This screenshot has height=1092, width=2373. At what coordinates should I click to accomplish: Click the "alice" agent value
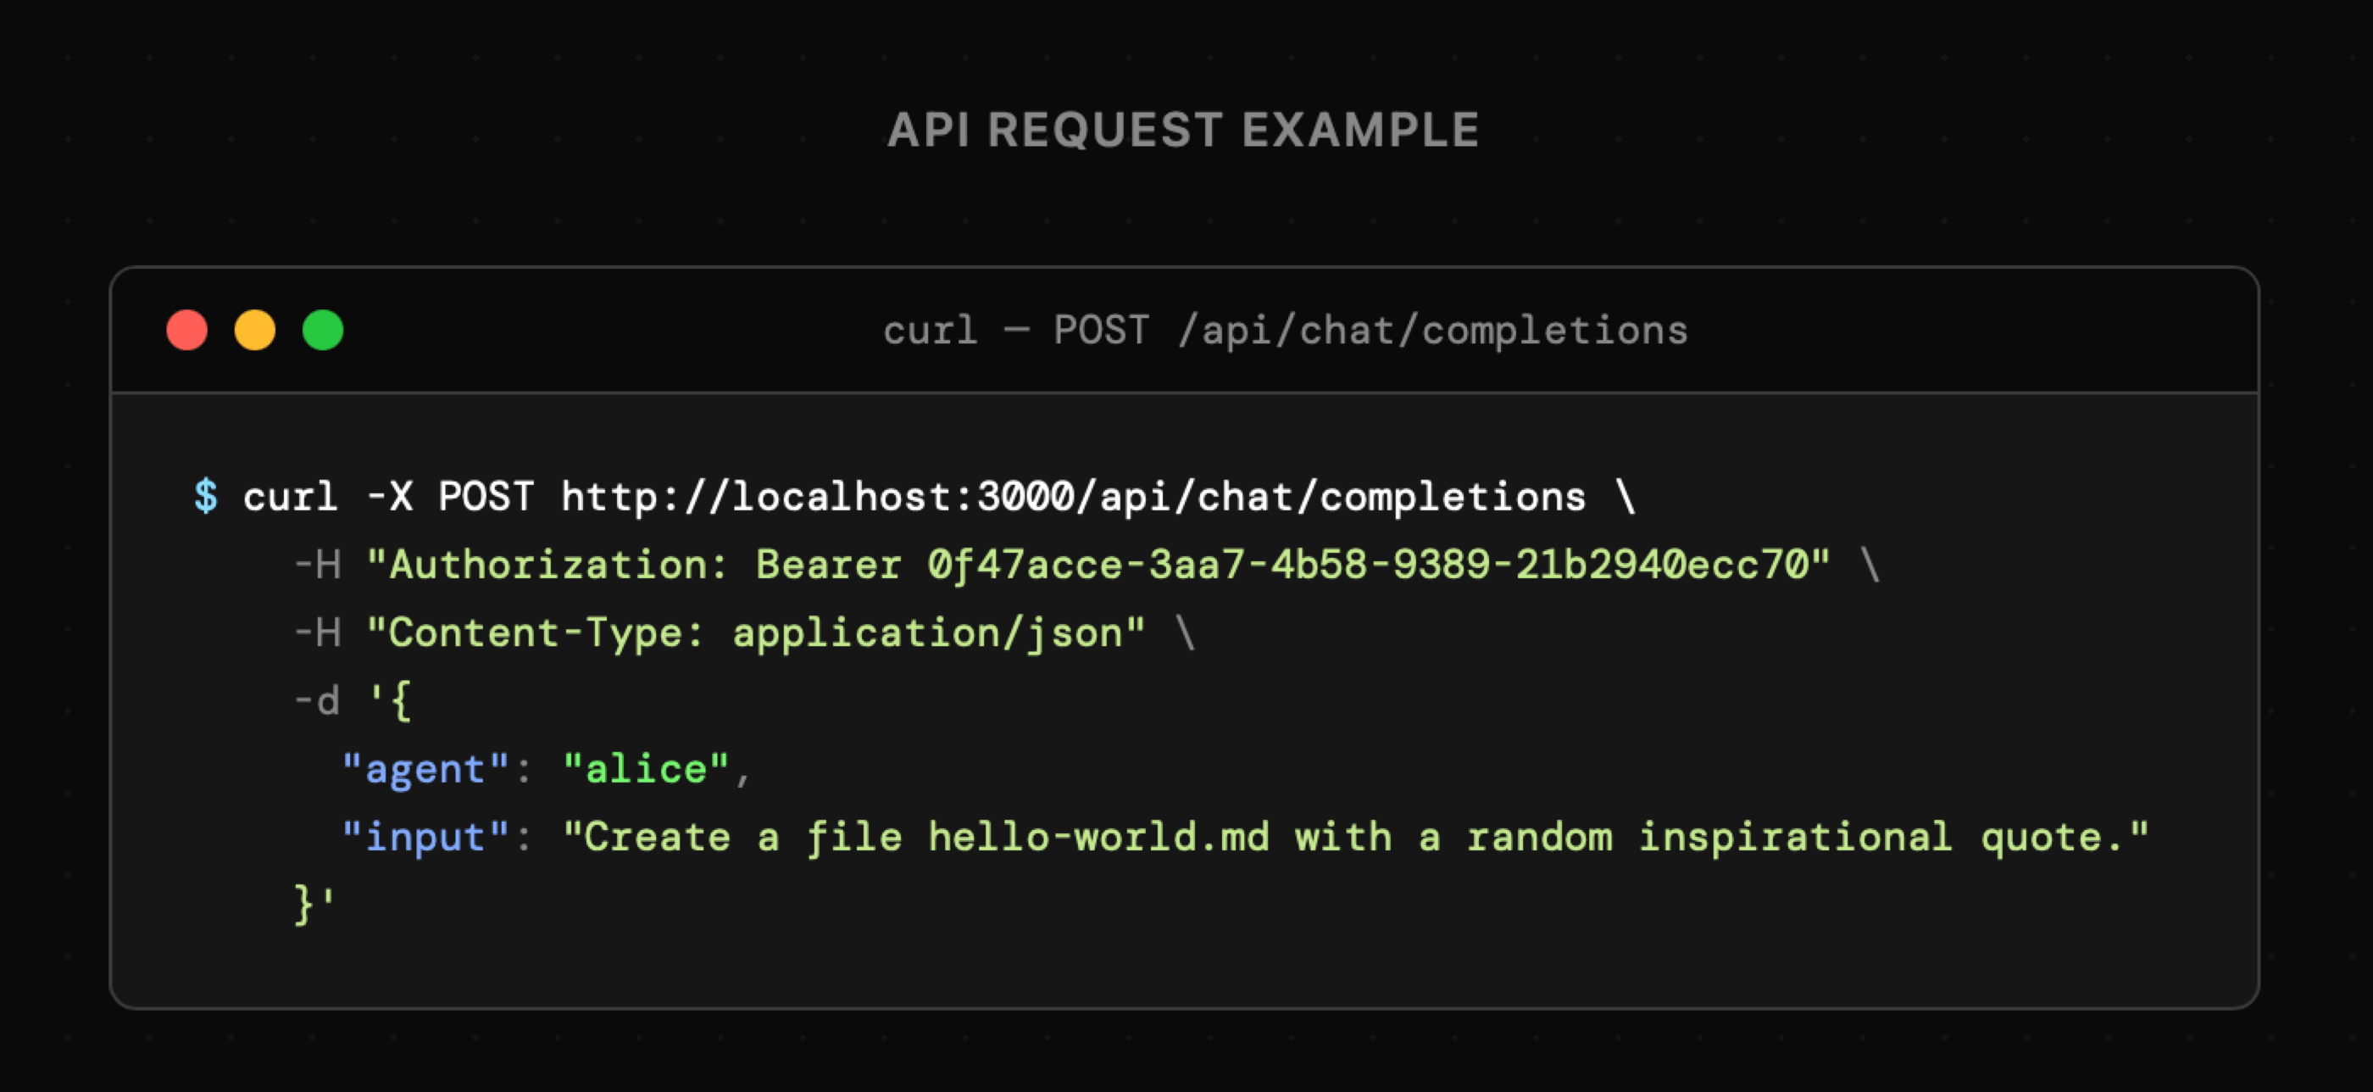646,770
